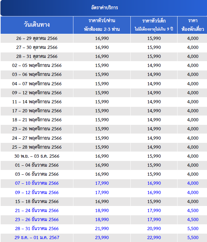The image size is (207, 242).
Task: Click the child price 20,990
Action: pos(154,228)
